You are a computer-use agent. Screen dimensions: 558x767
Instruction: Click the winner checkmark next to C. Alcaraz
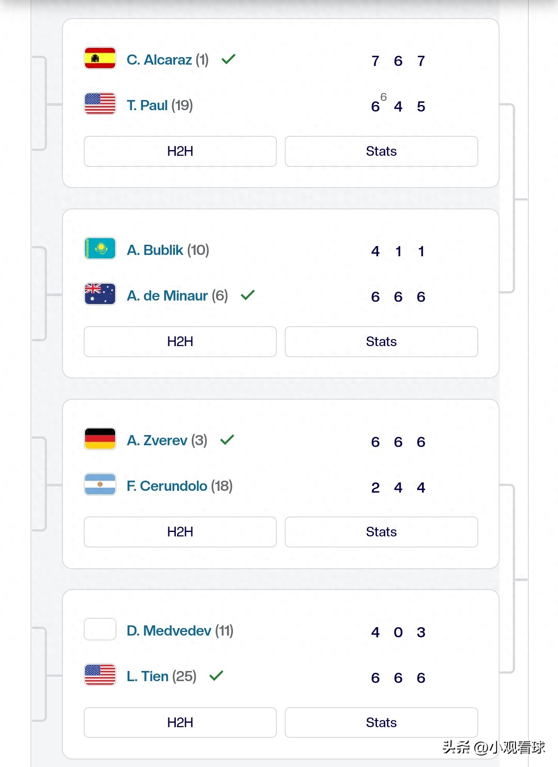(229, 58)
